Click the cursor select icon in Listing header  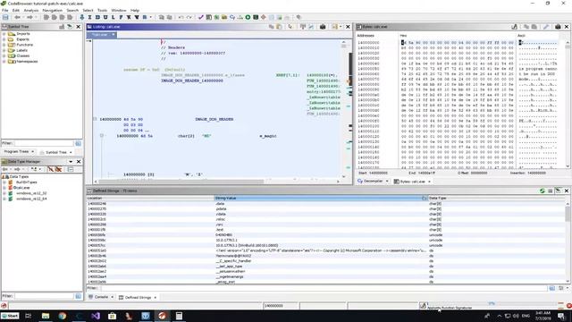(290, 27)
